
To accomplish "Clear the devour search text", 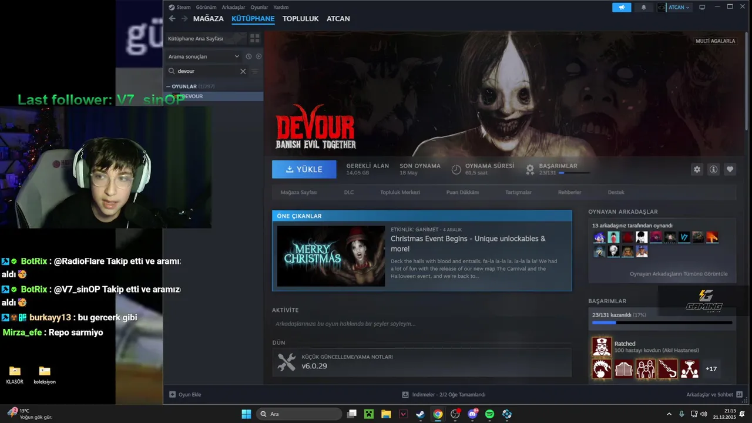I will pyautogui.click(x=243, y=71).
